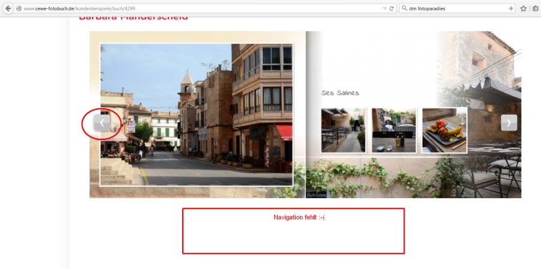Flip to the next photobook page
Screen dimensions: 541x269
pyautogui.click(x=509, y=122)
